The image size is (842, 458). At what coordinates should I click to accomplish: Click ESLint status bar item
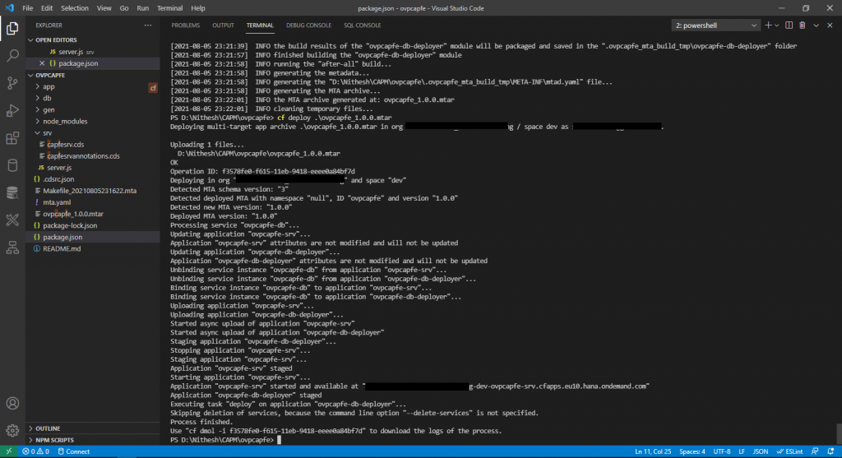point(789,451)
